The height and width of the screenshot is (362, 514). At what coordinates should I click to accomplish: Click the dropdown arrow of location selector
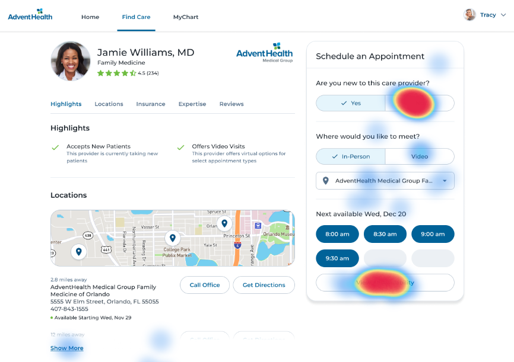(445, 181)
